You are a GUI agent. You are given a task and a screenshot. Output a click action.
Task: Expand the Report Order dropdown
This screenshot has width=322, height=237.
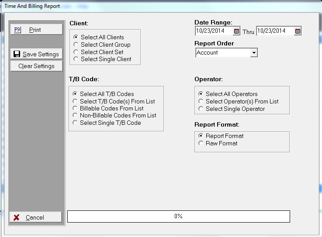click(253, 53)
